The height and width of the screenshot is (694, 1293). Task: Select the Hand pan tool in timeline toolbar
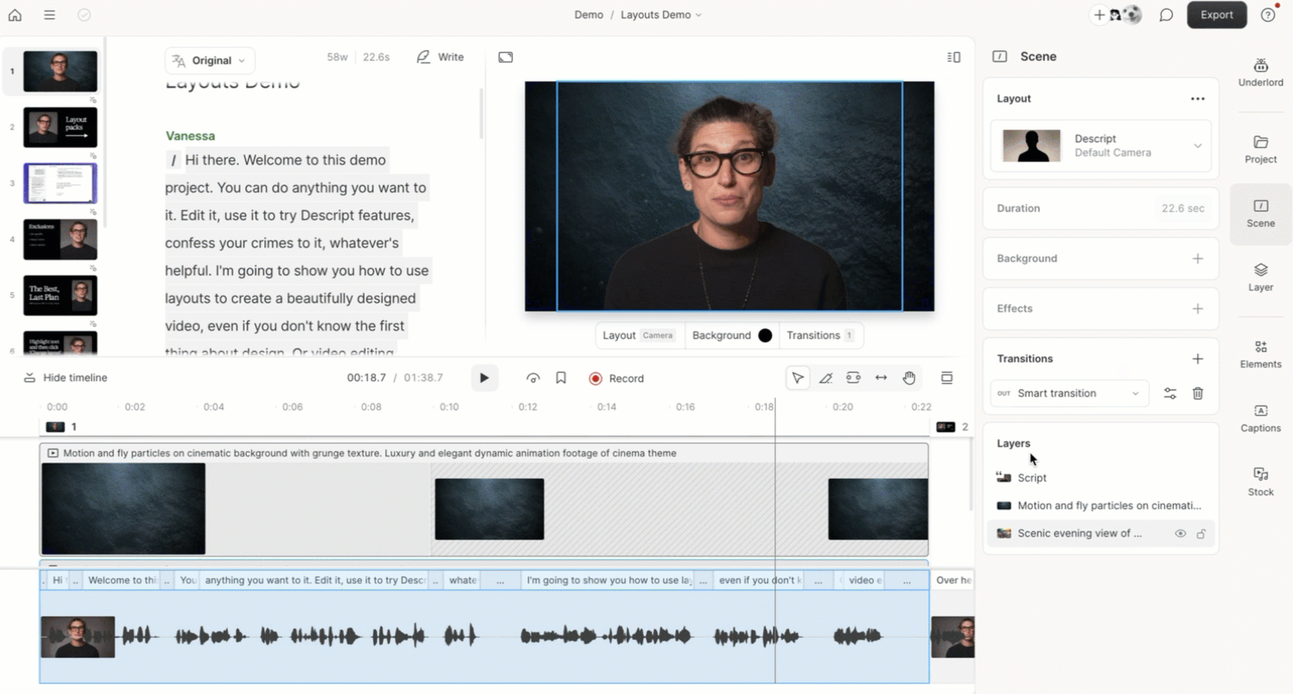pos(909,378)
